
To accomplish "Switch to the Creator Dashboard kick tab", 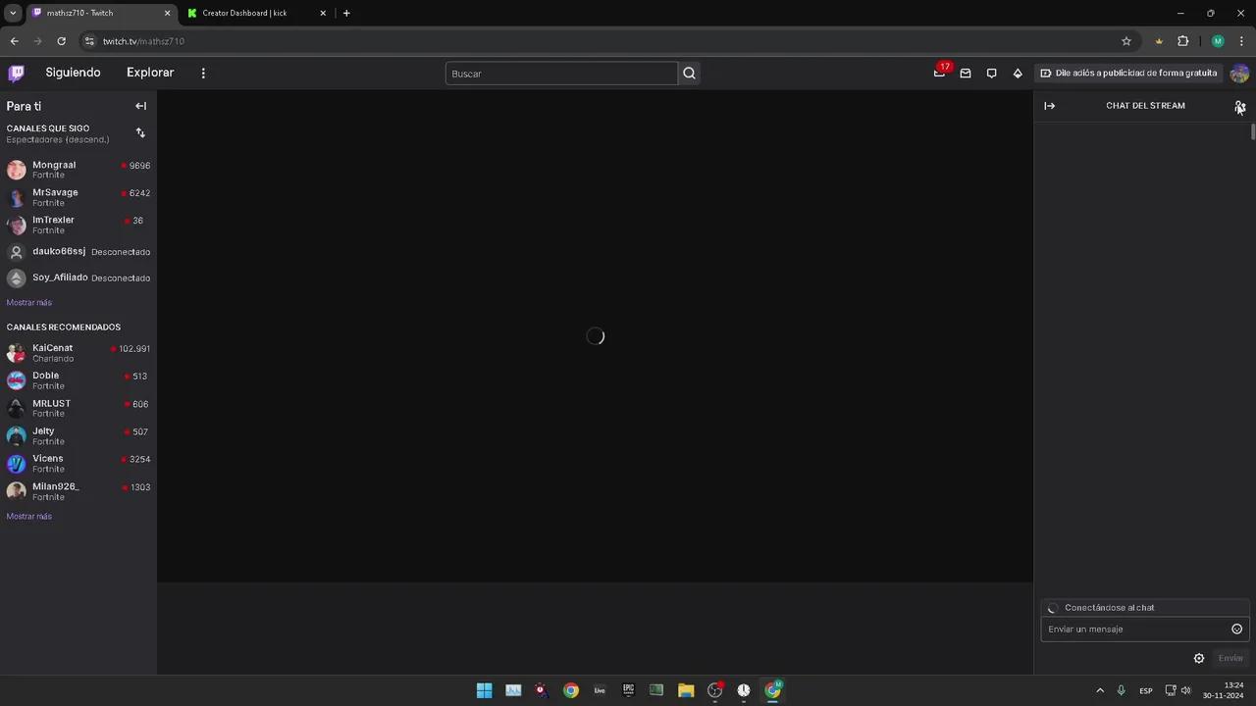I will pos(244,13).
